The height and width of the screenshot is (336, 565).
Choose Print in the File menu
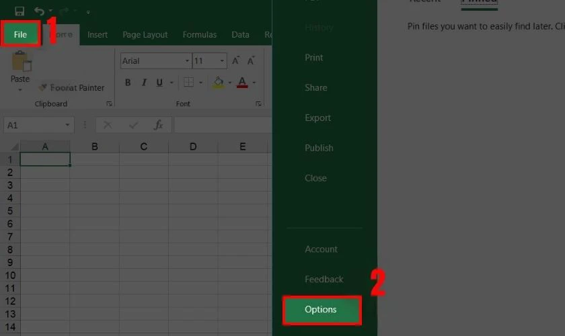tap(314, 58)
